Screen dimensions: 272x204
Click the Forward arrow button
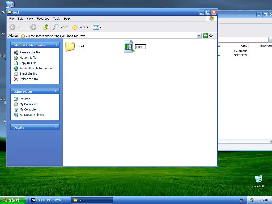[x=33, y=27]
